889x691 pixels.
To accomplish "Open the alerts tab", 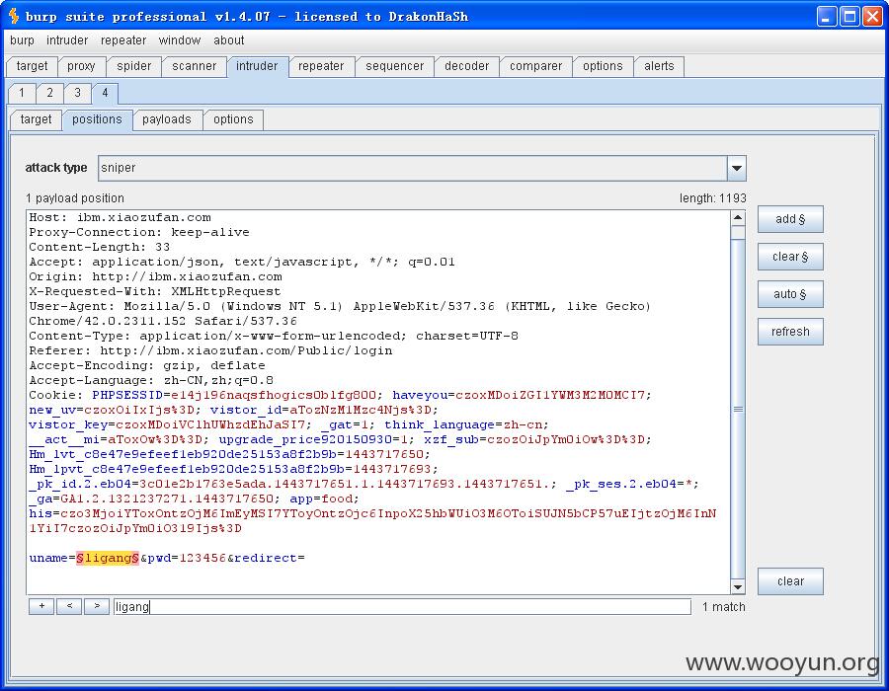I will click(x=659, y=66).
